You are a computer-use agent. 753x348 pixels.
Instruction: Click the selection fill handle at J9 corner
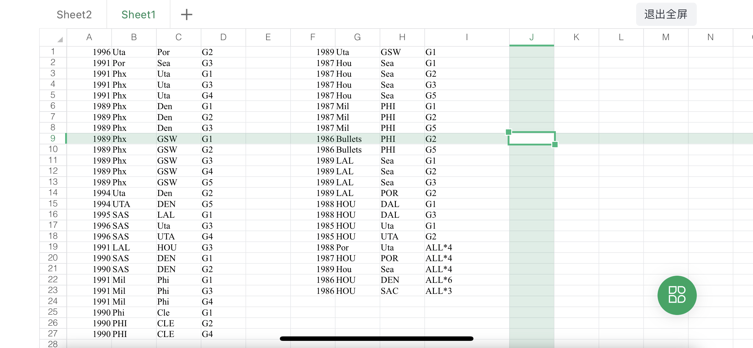[555, 145]
